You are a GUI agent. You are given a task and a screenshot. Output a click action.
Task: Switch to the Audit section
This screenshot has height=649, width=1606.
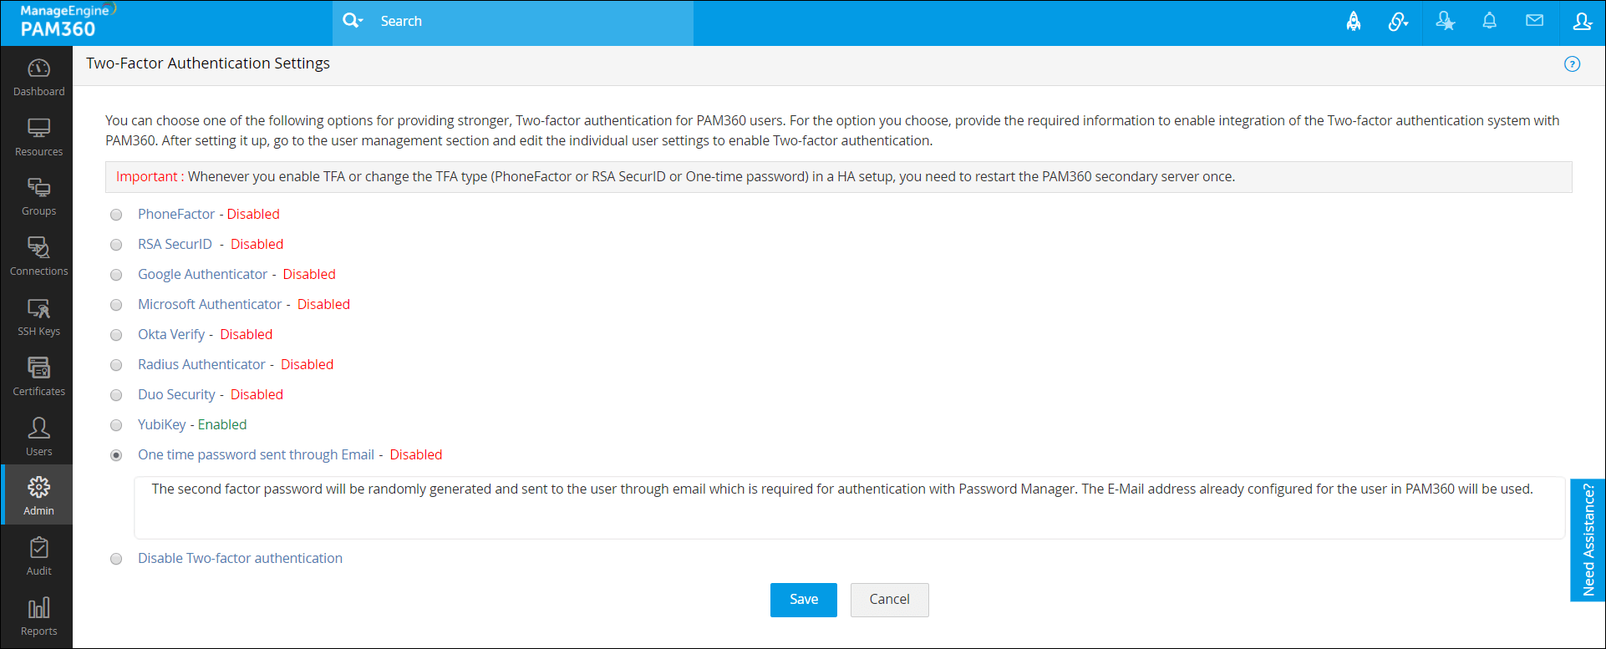point(38,556)
